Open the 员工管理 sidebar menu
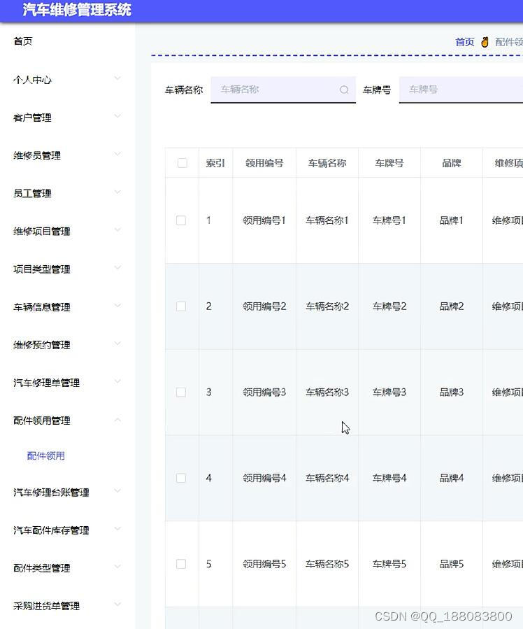Viewport: 523px width, 629px height. tap(32, 193)
